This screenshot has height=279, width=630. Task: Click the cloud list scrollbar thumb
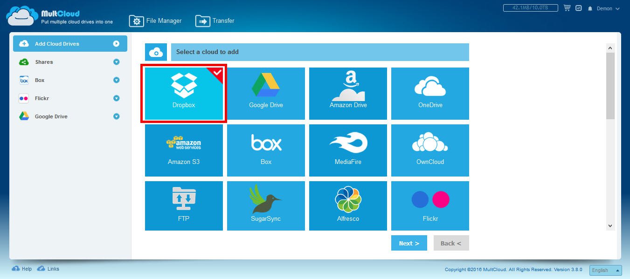click(x=610, y=86)
